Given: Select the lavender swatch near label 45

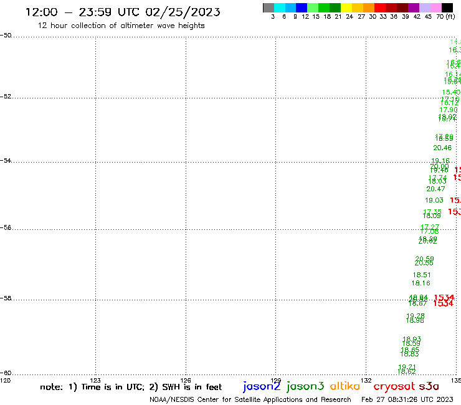Looking at the screenshot, I should pos(425,7).
